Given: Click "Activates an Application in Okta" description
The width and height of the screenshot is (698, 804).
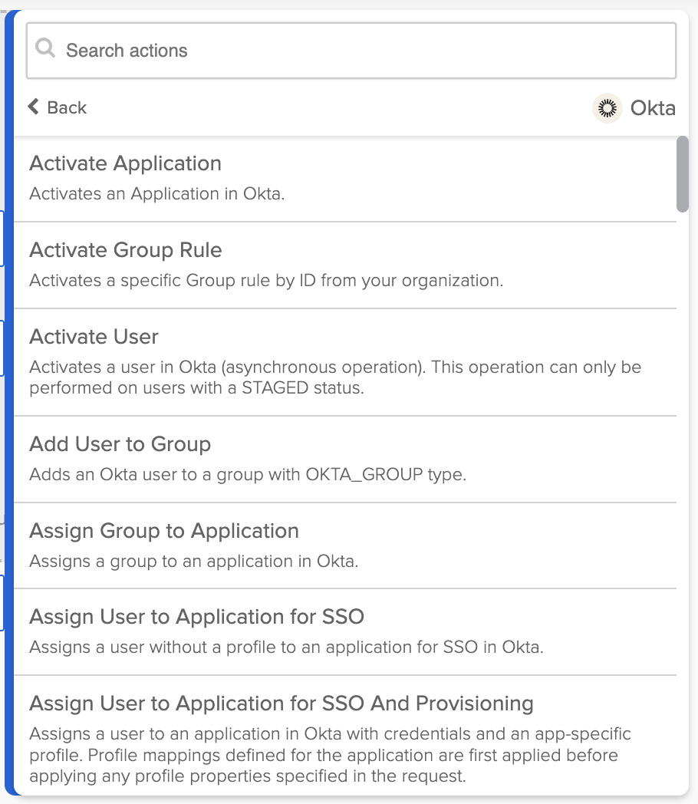Looking at the screenshot, I should (156, 194).
